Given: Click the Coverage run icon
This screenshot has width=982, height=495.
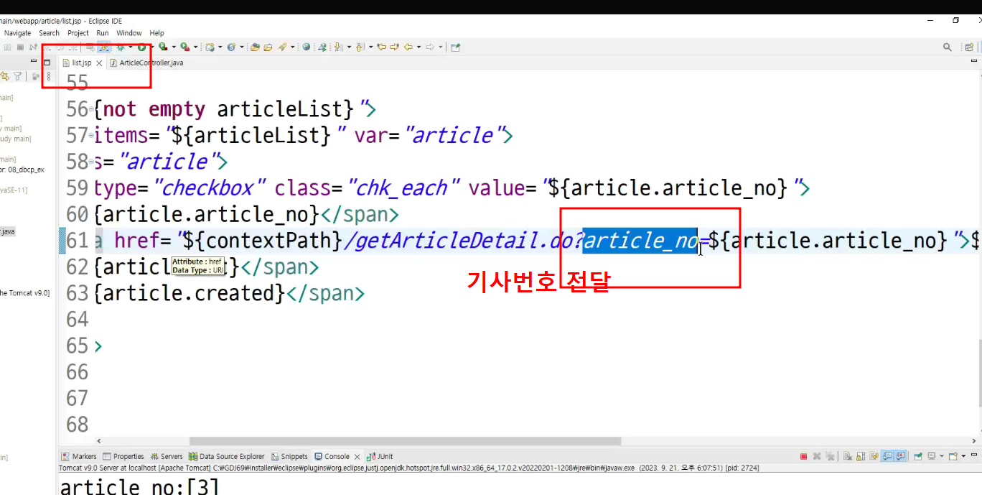Looking at the screenshot, I should tap(163, 47).
